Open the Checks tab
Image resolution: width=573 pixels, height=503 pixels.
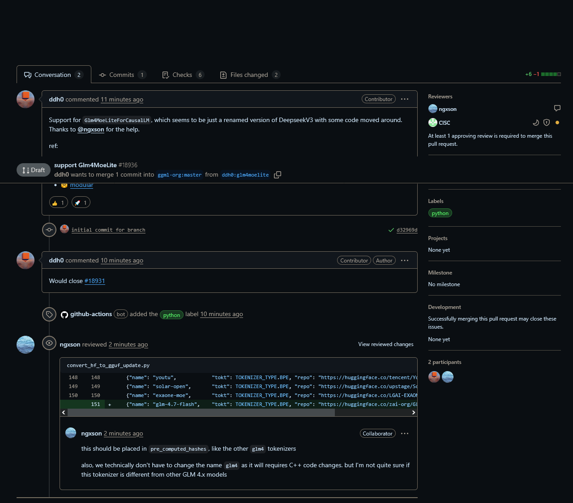183,75
